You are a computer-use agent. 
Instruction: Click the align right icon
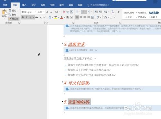pos(85,17)
